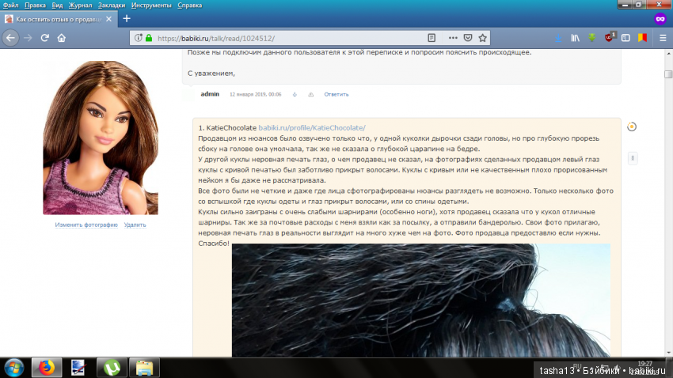Click the Firefox reload page button
The width and height of the screenshot is (673, 378).
(x=44, y=37)
